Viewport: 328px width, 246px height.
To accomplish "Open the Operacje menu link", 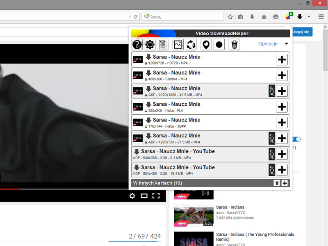I will tap(268, 44).
